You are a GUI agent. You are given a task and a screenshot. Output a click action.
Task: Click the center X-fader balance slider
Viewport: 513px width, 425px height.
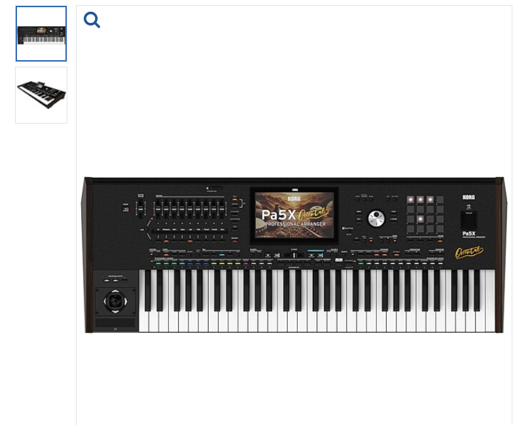[x=294, y=255]
